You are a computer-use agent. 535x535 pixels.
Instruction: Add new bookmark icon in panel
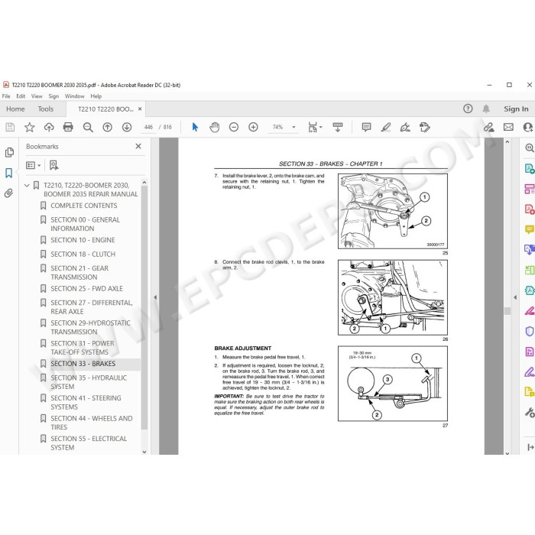click(54, 166)
